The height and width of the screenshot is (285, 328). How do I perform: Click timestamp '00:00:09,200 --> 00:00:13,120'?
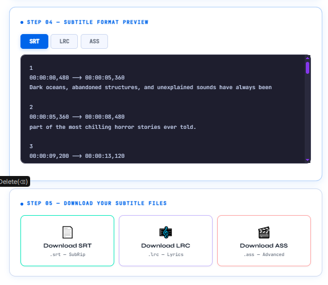point(77,156)
